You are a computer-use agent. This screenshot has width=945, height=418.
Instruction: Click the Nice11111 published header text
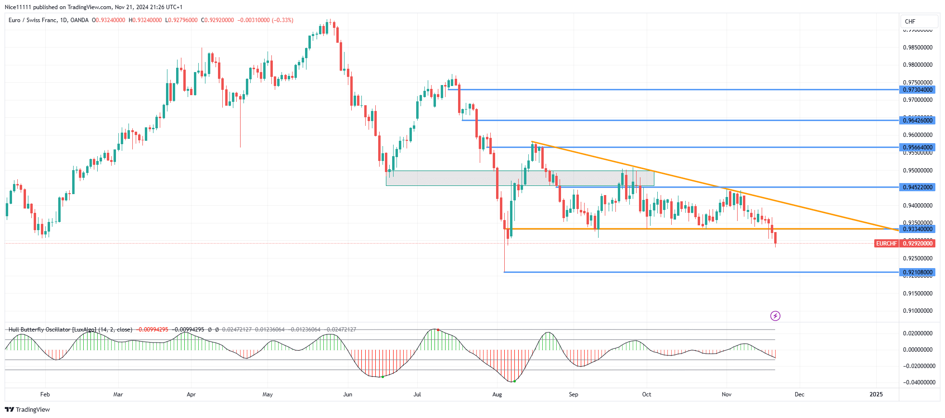(x=93, y=7)
